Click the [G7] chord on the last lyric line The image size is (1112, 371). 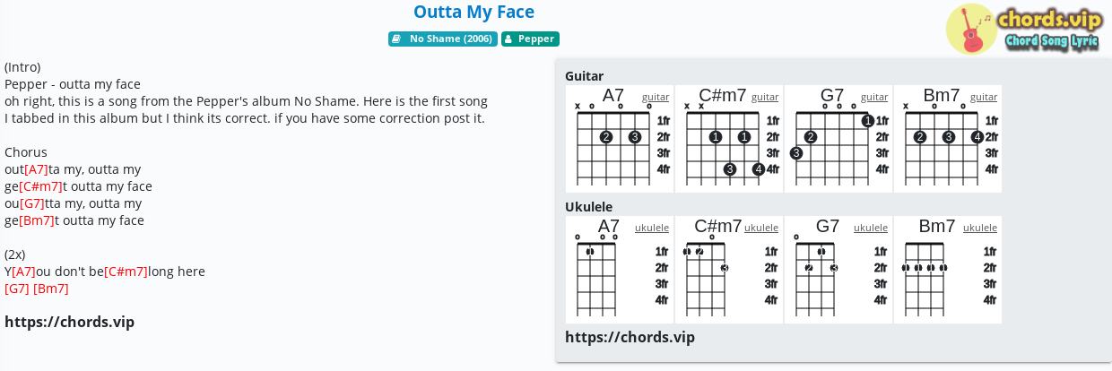point(17,289)
